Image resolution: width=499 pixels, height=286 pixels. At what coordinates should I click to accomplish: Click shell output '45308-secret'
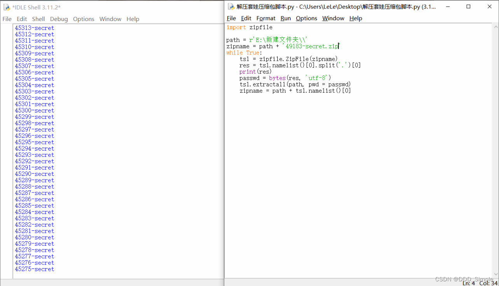tap(35, 60)
